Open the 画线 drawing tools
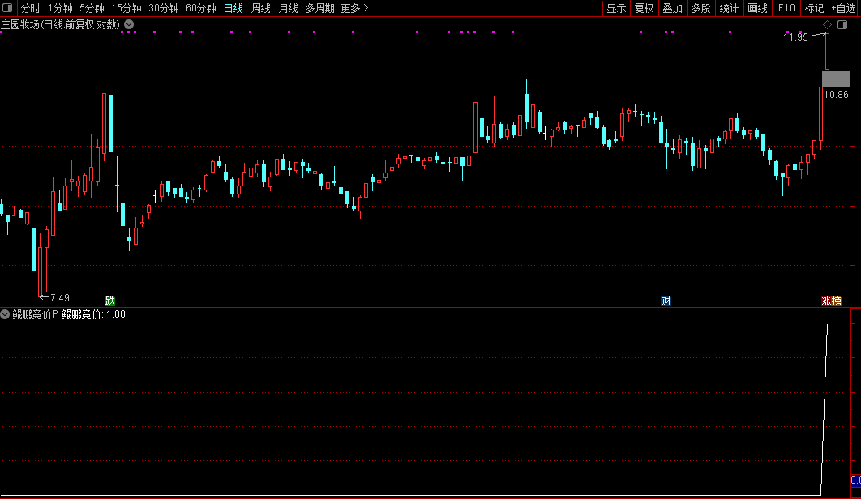Screen dimensions: 861x499 pos(757,8)
